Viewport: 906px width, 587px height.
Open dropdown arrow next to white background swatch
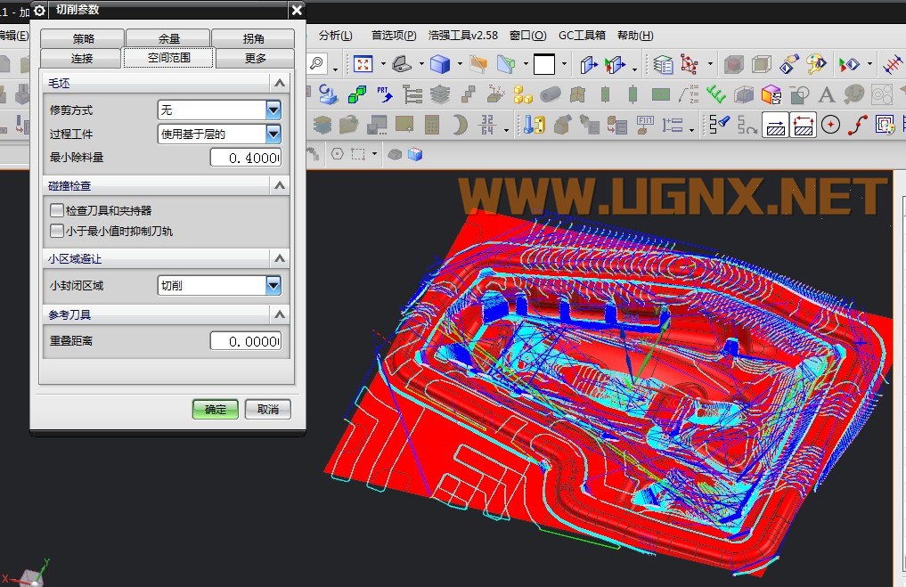pyautogui.click(x=564, y=65)
